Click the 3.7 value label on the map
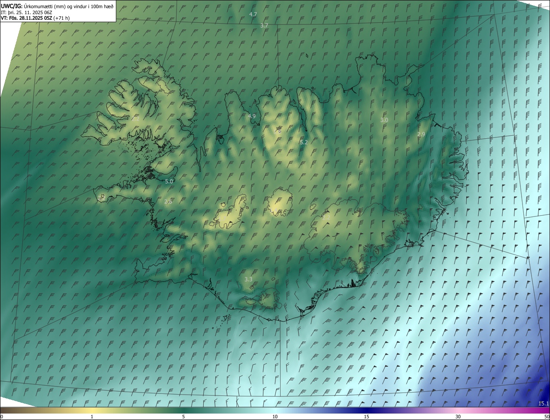 (x=264, y=26)
